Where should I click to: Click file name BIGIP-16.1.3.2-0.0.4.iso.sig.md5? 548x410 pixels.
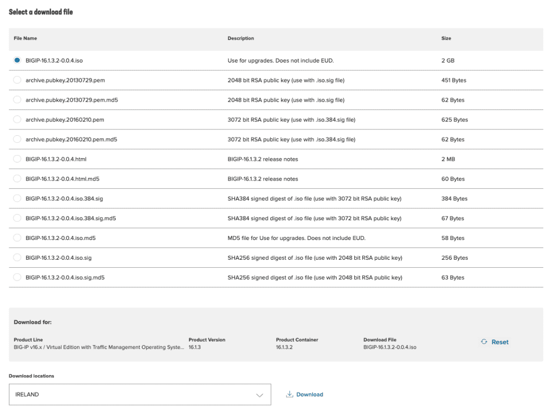point(65,277)
